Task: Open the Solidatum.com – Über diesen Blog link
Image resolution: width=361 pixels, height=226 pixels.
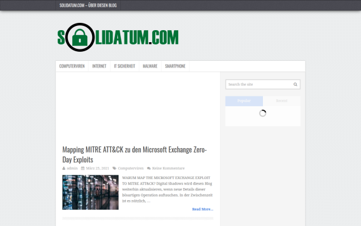Action: 88,5
